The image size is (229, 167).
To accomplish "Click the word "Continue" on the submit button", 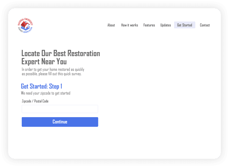I will [60, 122].
